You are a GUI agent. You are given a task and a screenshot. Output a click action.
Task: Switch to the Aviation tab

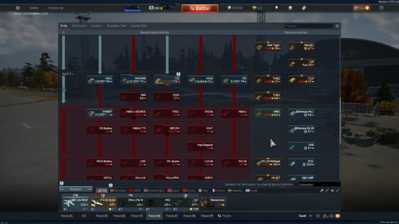click(x=97, y=26)
